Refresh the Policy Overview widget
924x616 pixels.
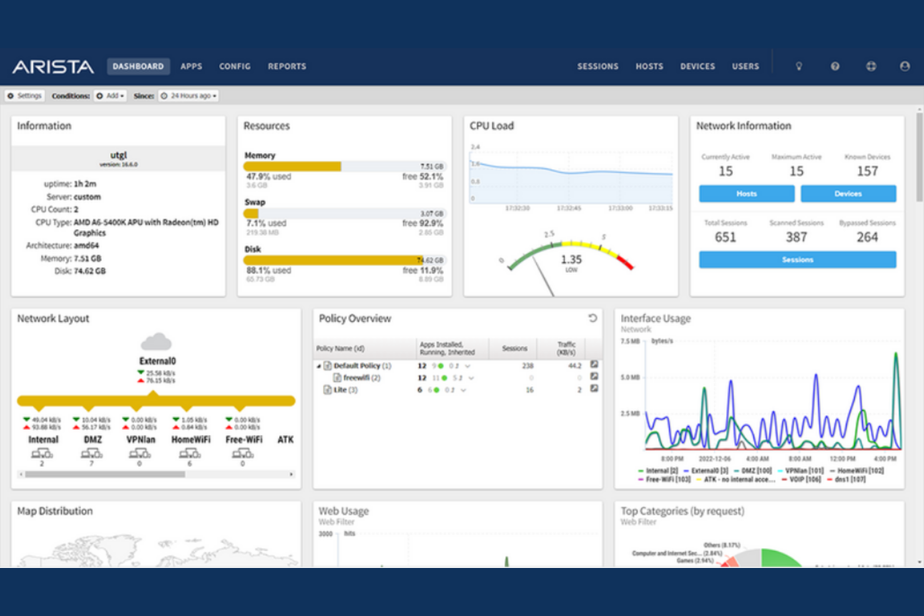coord(592,318)
